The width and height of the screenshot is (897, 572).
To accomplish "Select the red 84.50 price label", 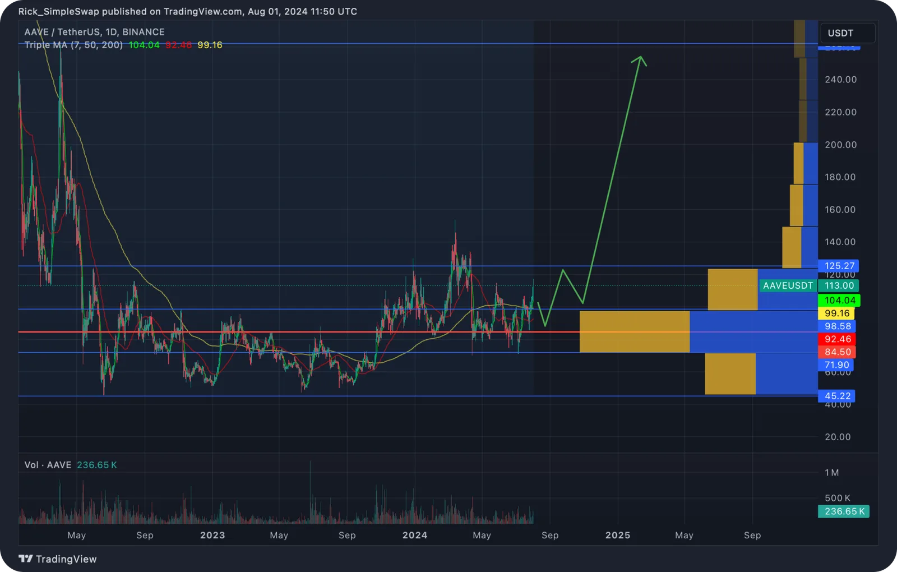I will coord(836,352).
